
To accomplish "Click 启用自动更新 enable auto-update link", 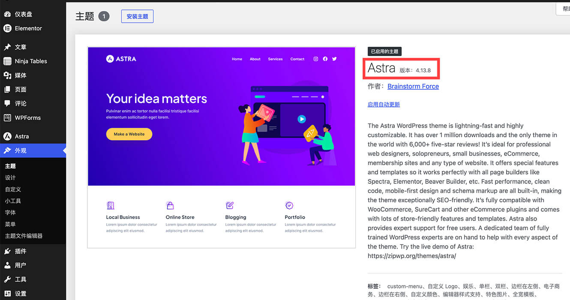I will click(384, 104).
